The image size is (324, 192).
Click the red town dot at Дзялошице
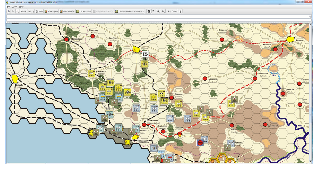(x=265, y=125)
